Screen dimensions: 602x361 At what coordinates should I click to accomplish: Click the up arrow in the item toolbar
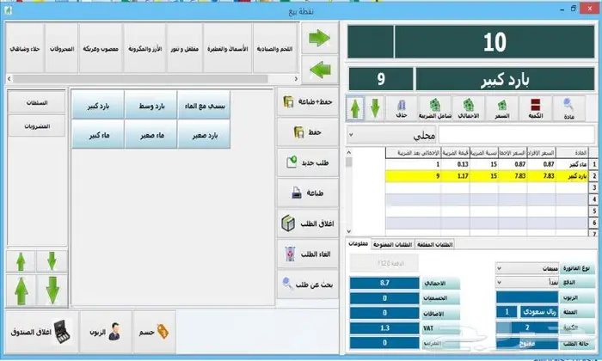point(355,108)
